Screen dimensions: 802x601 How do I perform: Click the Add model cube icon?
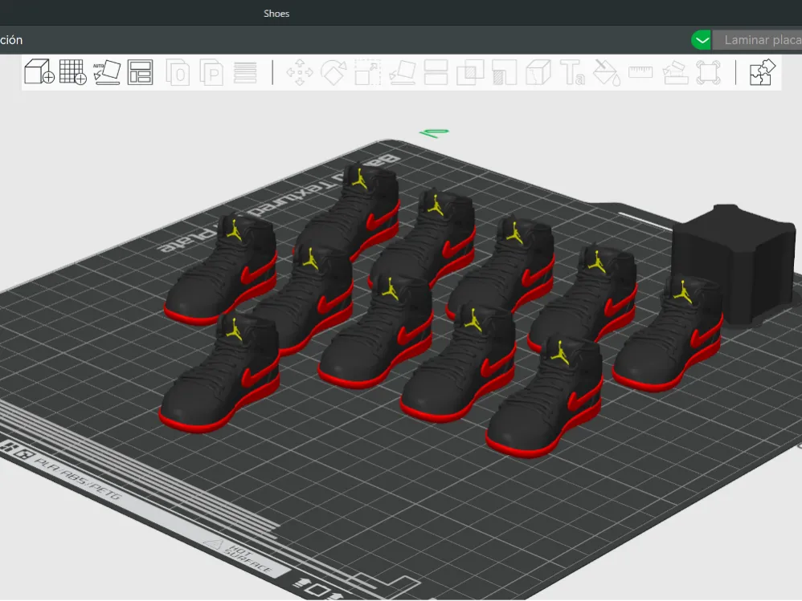click(39, 72)
